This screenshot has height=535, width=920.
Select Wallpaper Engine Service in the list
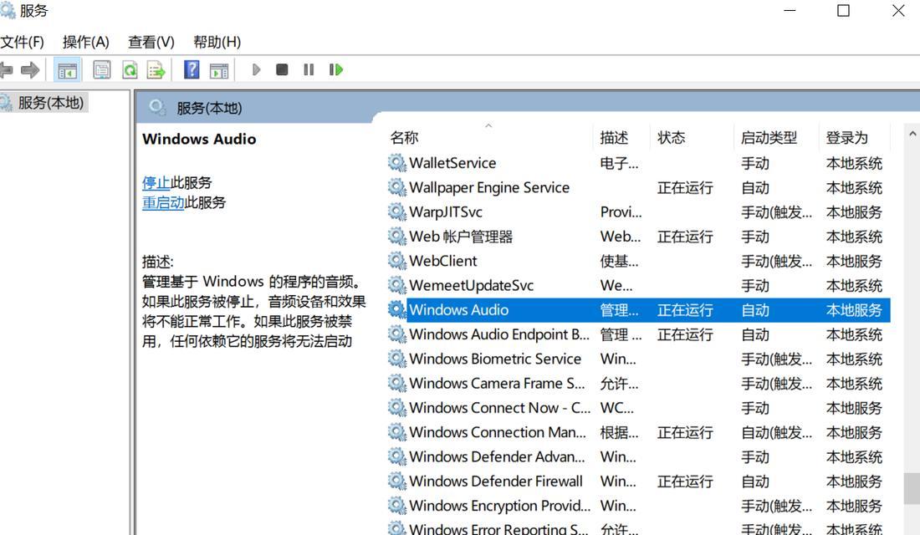point(489,187)
